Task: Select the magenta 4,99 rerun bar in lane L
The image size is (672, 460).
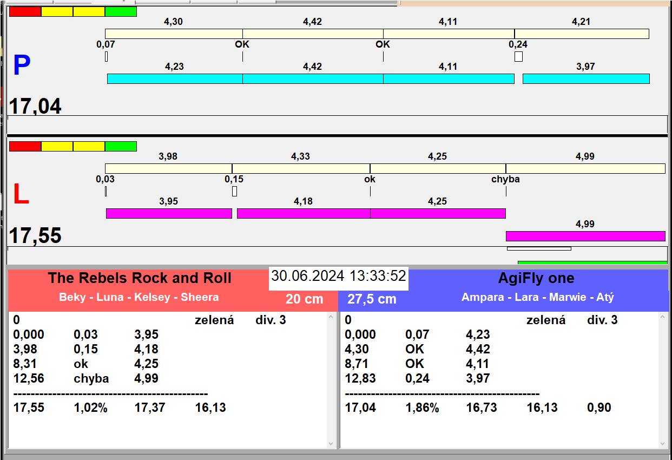Action: click(585, 236)
